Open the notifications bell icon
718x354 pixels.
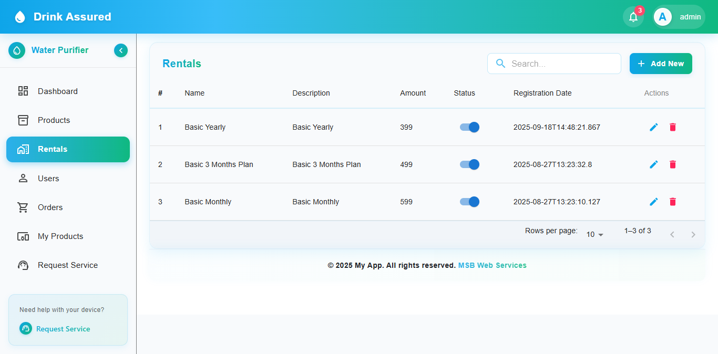point(633,17)
